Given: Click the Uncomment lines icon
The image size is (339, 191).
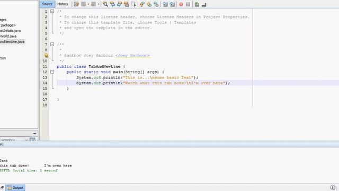Looking at the screenshot, I should coord(204,4).
